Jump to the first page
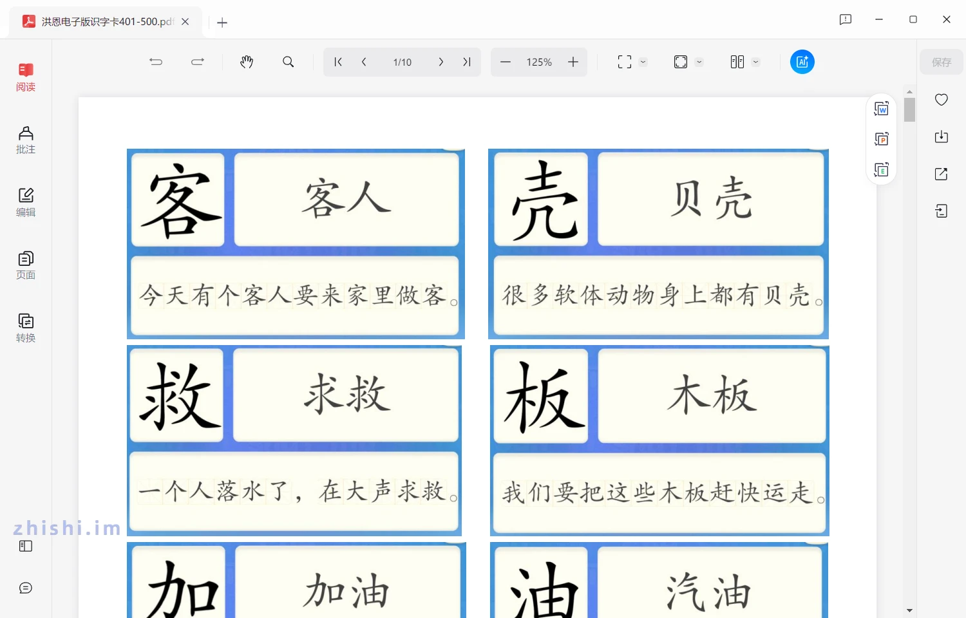The width and height of the screenshot is (966, 618). pyautogui.click(x=338, y=62)
